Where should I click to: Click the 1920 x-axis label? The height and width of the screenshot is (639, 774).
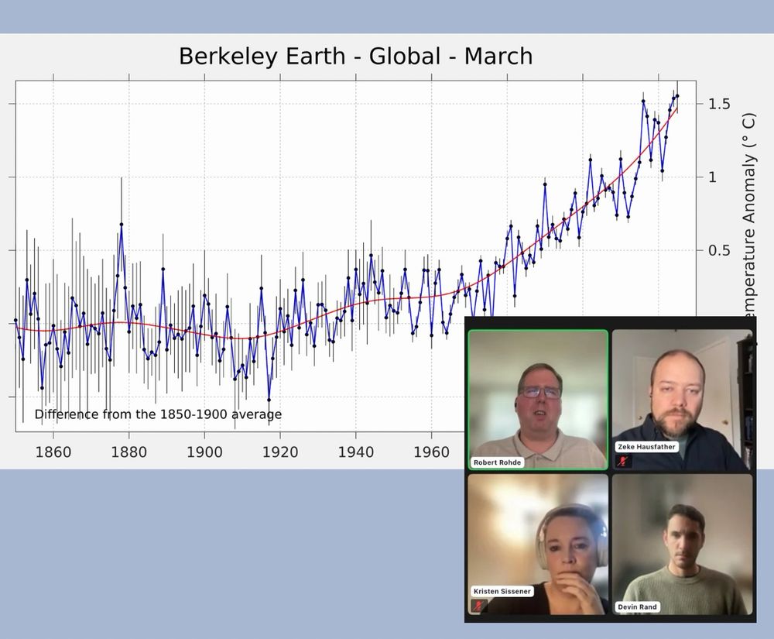pyautogui.click(x=280, y=452)
